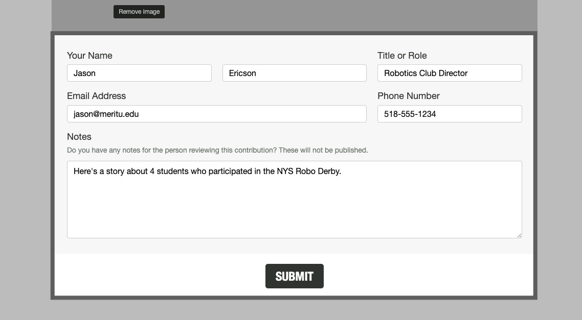Click the empty area of the Notes textarea
This screenshot has width=582, height=320.
coord(294,209)
